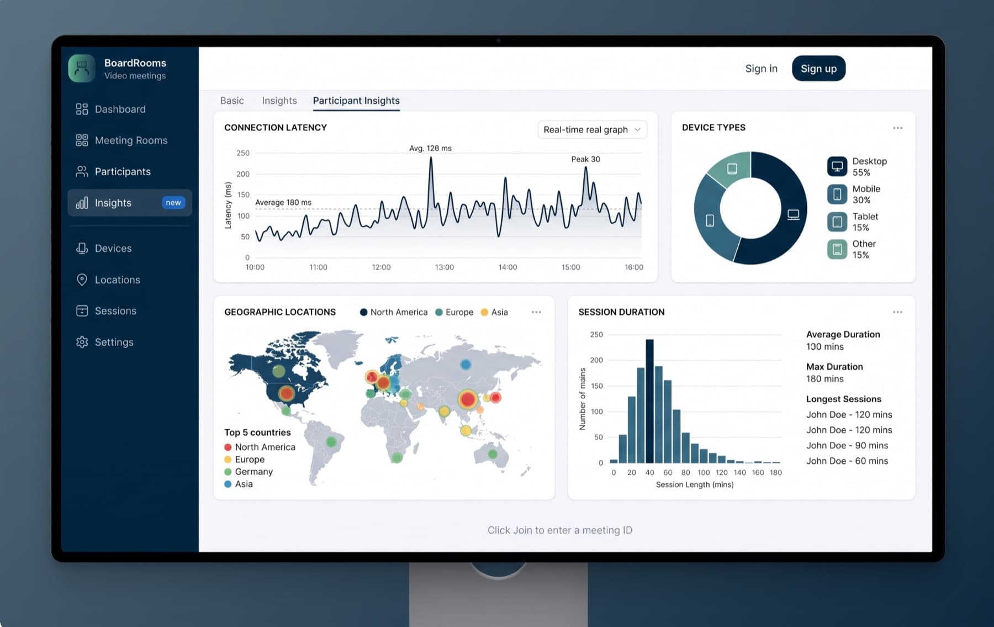Open Session Duration three-dot menu
The width and height of the screenshot is (994, 627).
(898, 312)
